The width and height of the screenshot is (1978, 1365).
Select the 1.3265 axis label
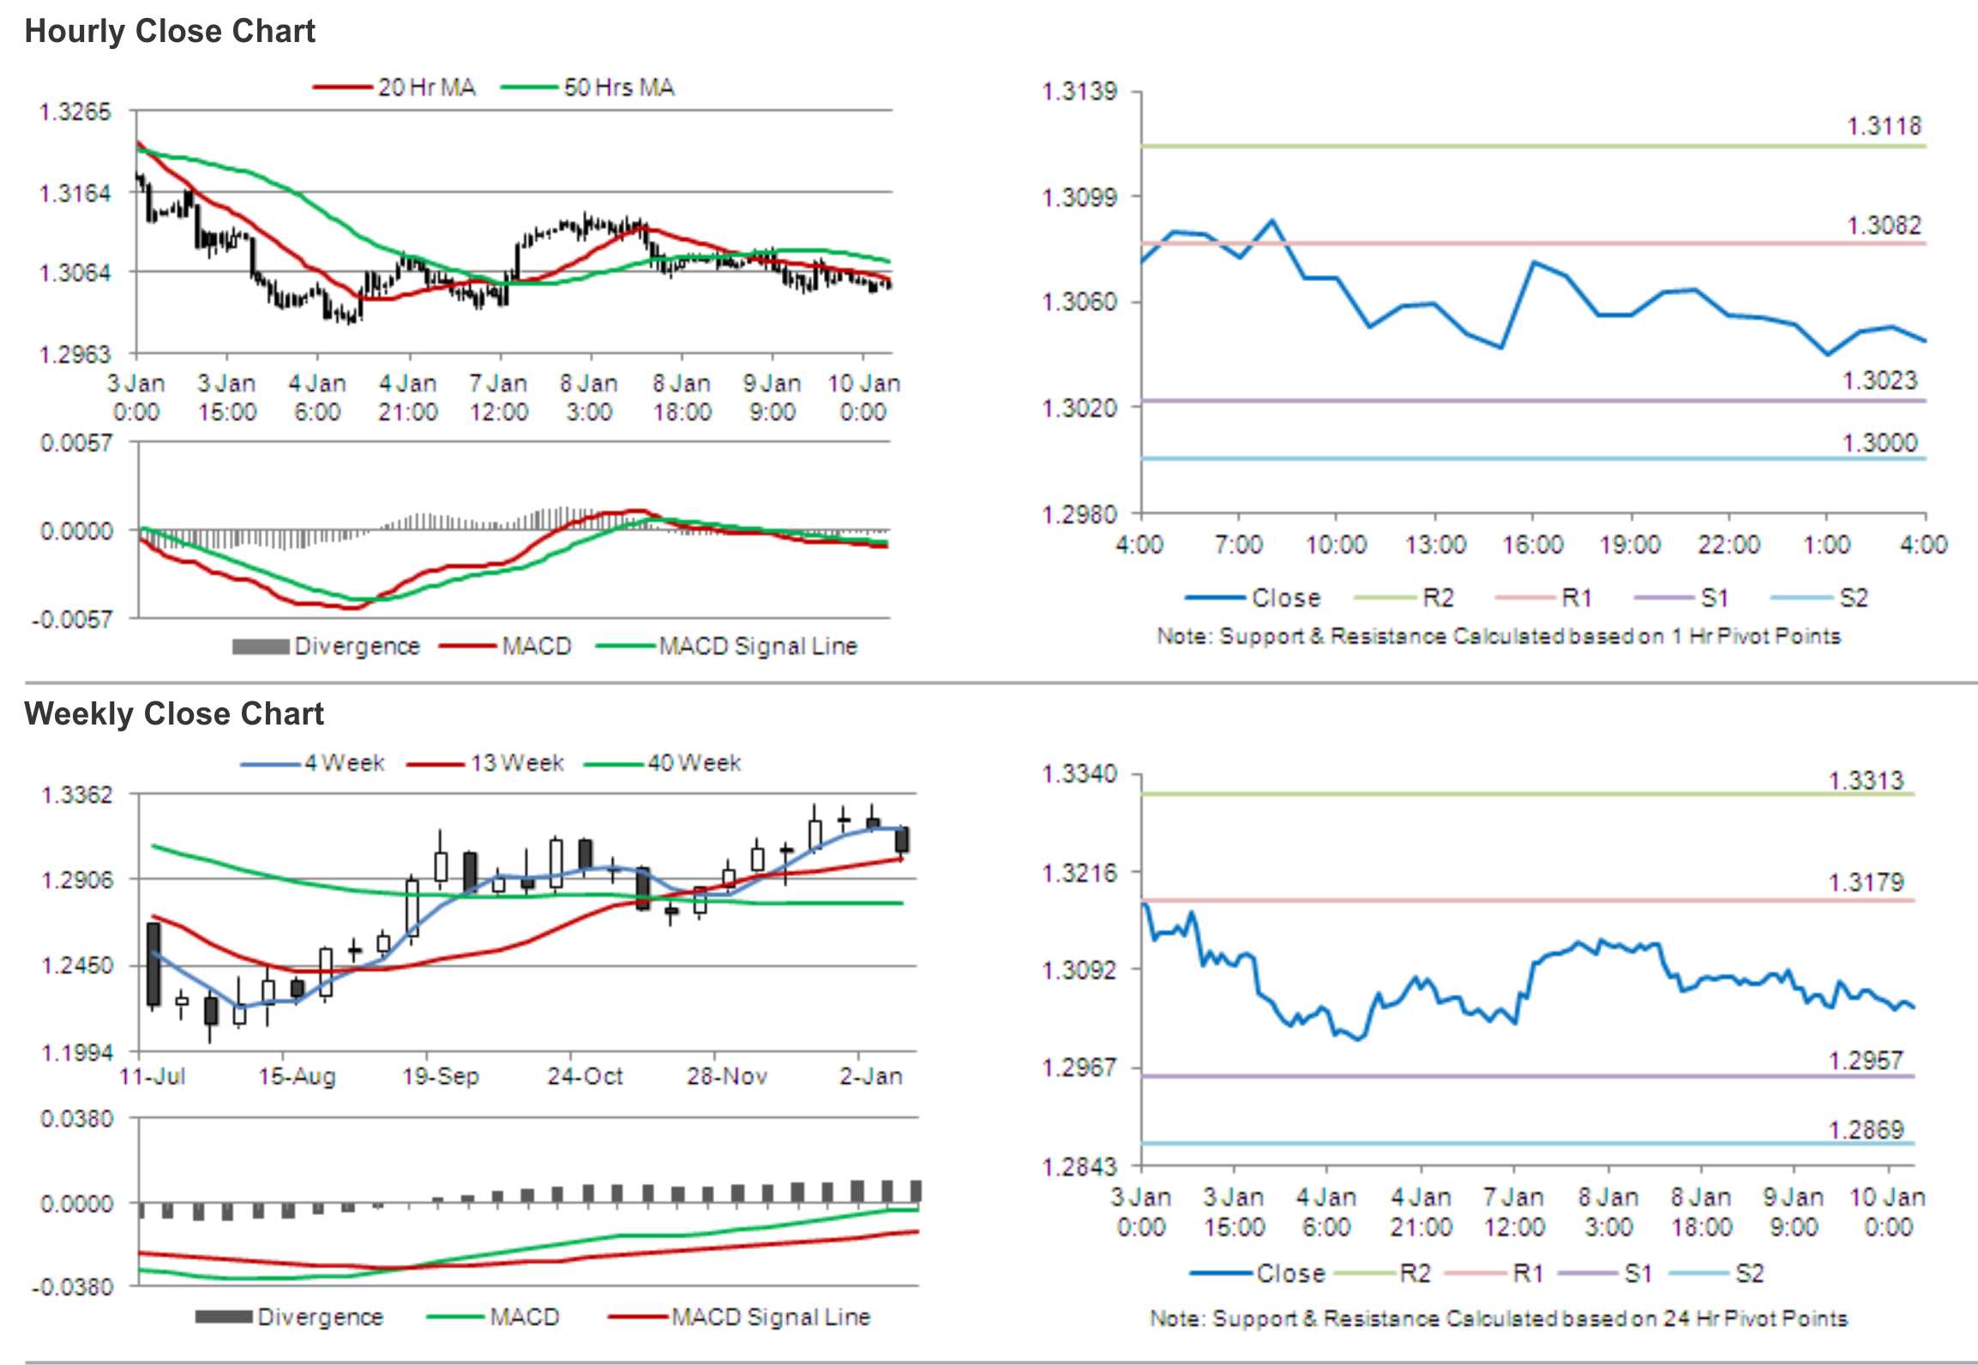tap(75, 112)
